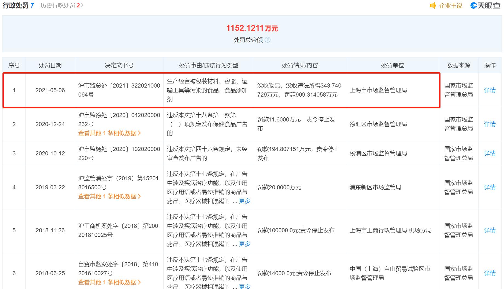
Task: Click the 企业主说 speaker icon
Action: tap(433, 5)
